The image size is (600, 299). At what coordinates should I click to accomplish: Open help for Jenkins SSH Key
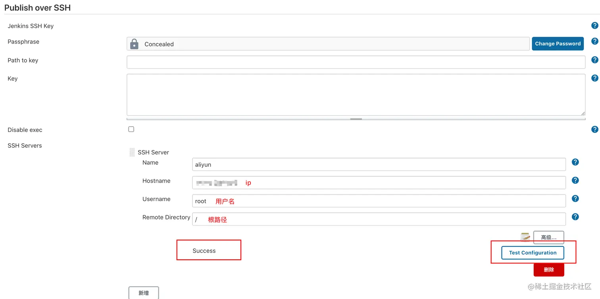tap(594, 26)
